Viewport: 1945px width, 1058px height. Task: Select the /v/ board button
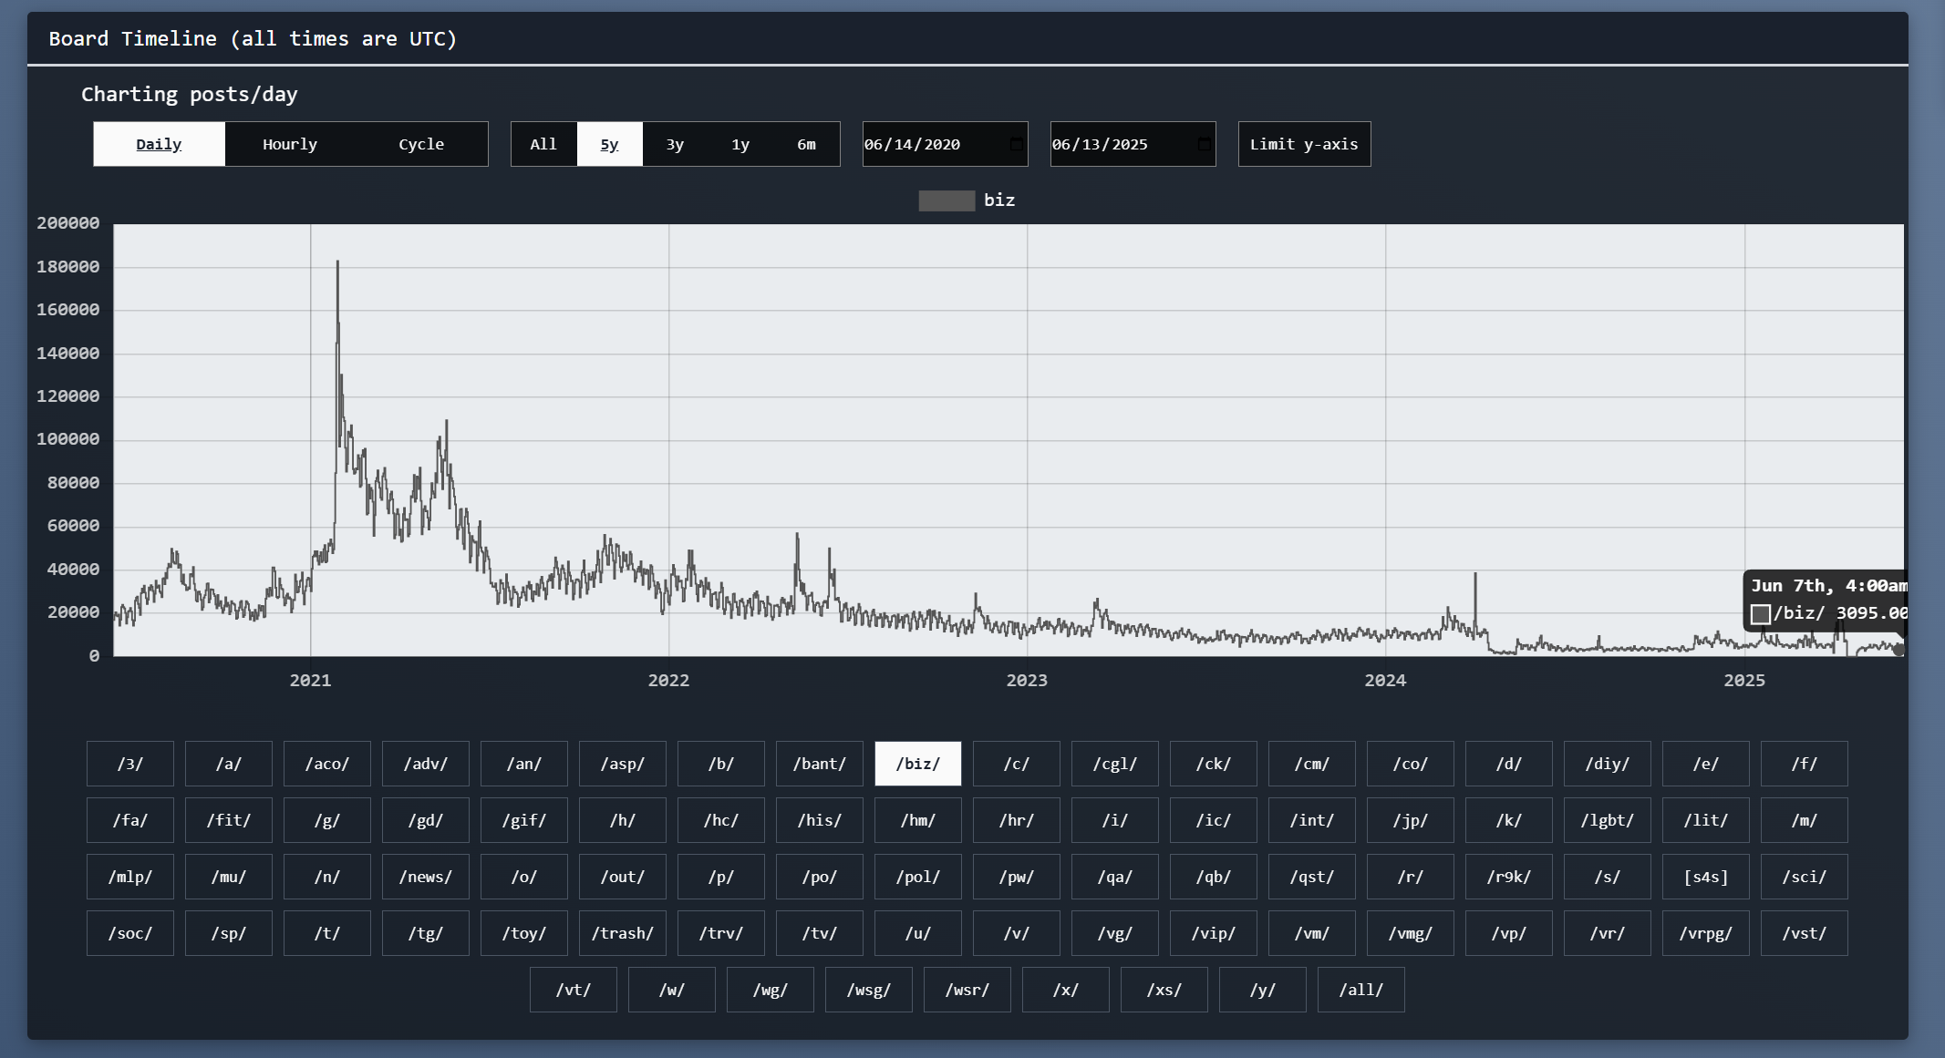[x=1017, y=933]
